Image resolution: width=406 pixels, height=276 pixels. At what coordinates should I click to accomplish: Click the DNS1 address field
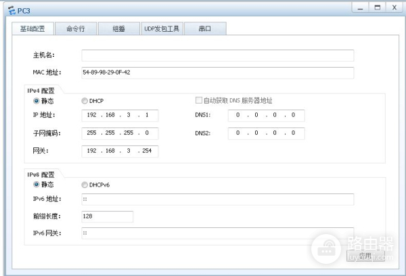tap(266, 115)
